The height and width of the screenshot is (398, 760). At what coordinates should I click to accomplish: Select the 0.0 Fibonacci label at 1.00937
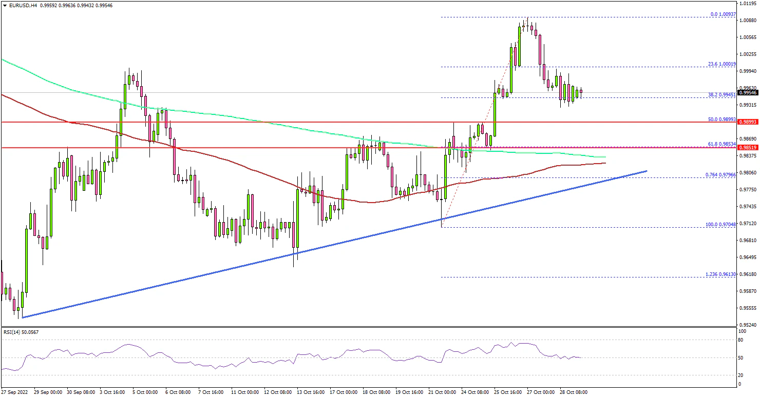point(723,14)
